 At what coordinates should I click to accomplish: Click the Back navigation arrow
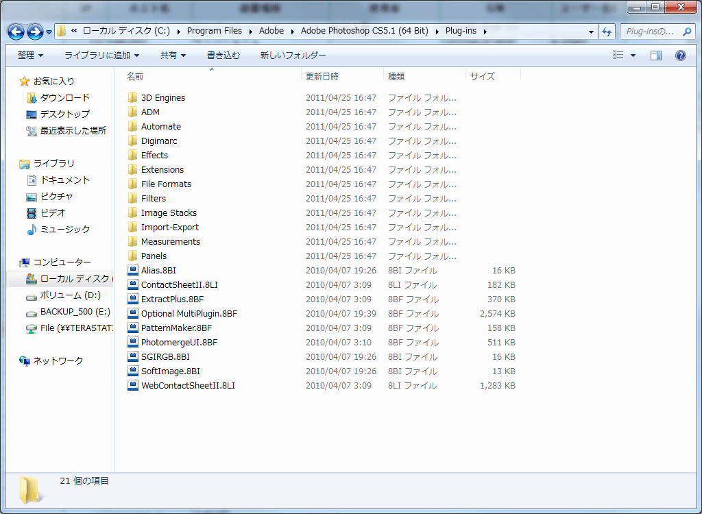(16, 32)
